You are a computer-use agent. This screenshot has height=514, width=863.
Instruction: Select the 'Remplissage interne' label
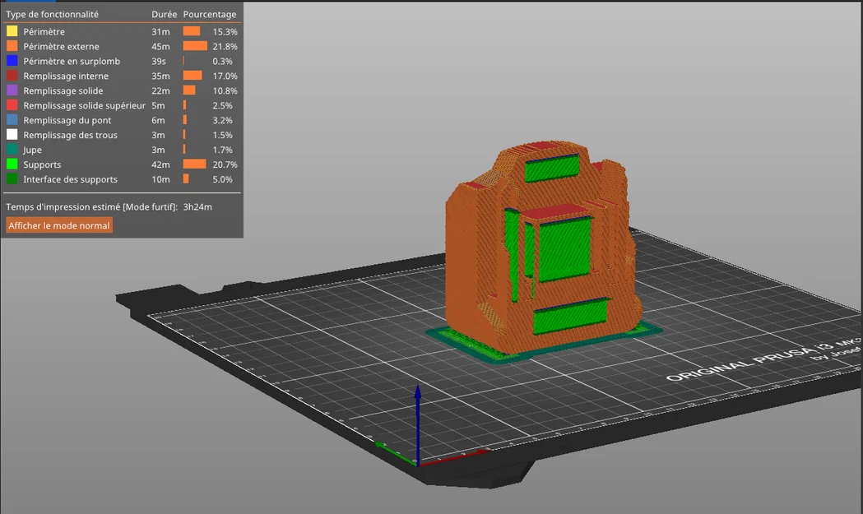(66, 76)
